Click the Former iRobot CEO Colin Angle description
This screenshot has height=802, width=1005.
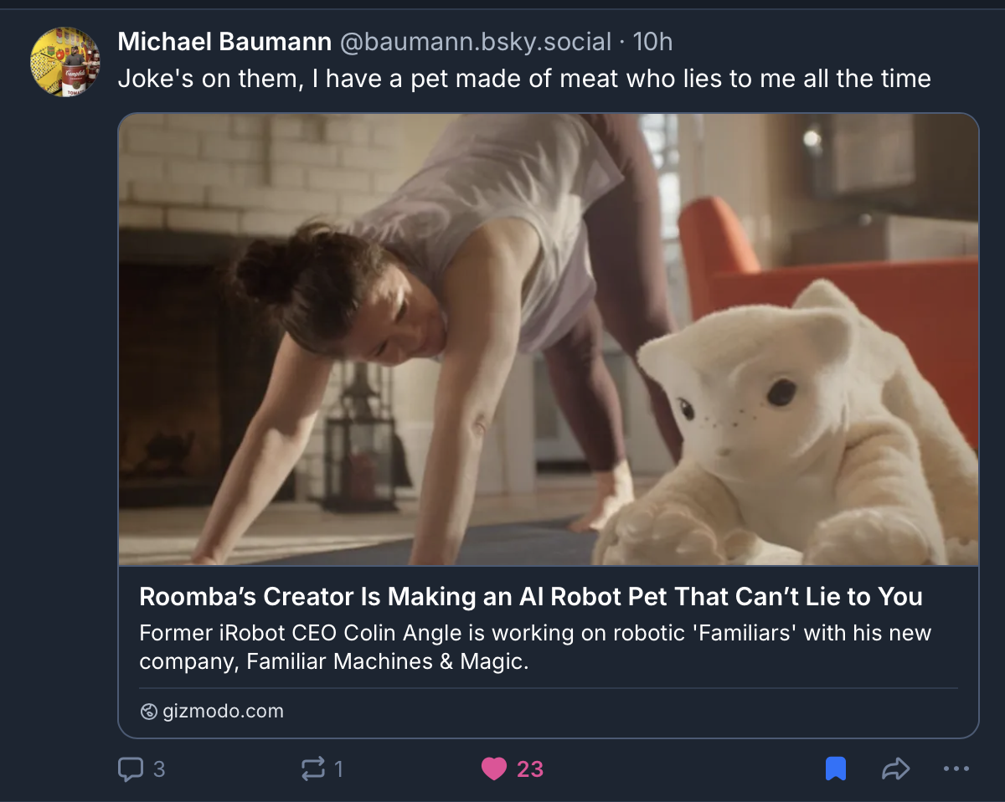click(x=535, y=647)
